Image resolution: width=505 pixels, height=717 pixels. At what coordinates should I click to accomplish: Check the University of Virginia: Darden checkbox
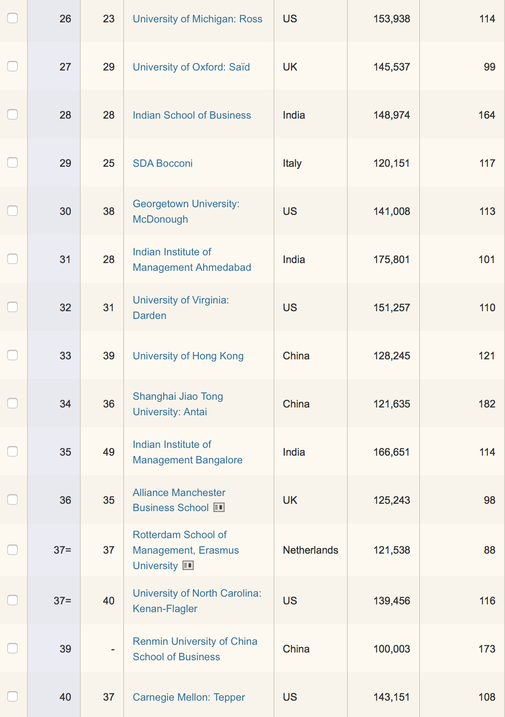[12, 307]
